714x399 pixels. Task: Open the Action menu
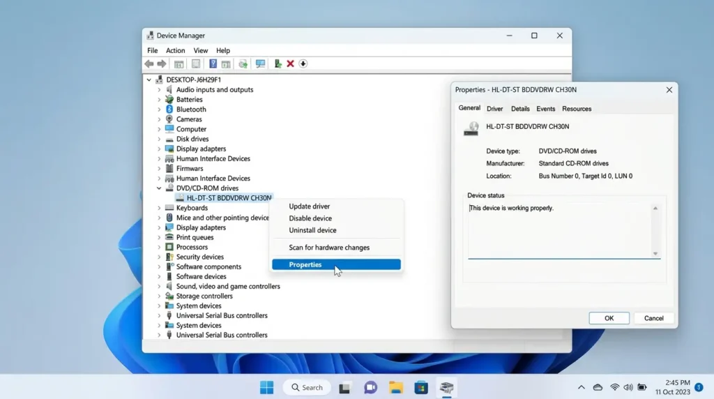point(175,50)
